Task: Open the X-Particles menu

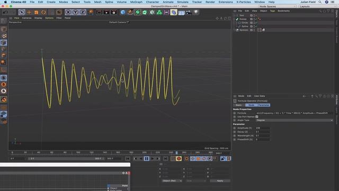Action: coord(244,2)
